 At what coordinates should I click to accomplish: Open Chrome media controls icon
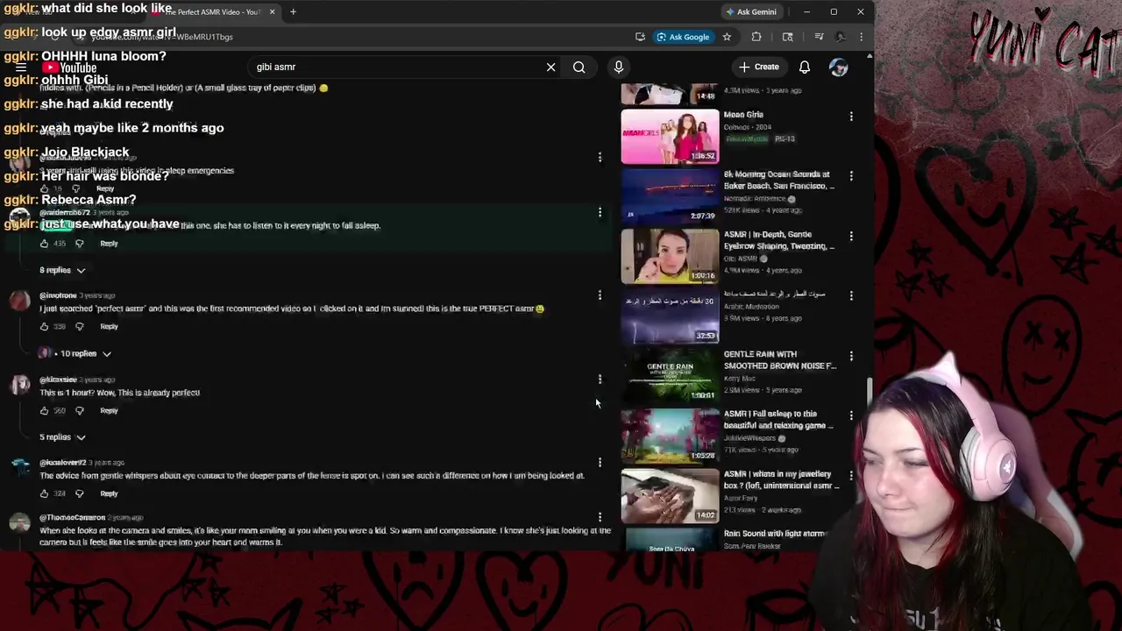[819, 37]
